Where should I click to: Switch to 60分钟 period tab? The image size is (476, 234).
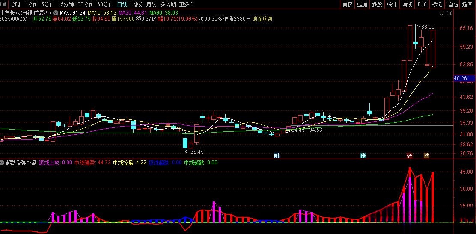105,4
